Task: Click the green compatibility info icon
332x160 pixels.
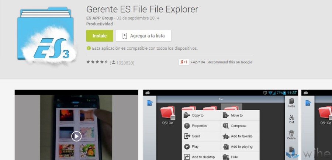Action: 89,48
